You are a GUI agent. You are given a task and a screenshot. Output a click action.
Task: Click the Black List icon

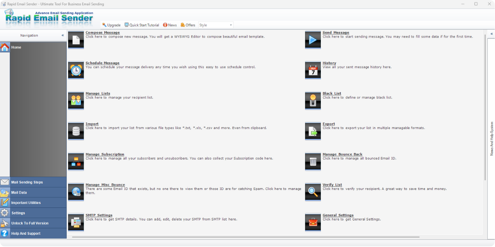click(x=313, y=101)
